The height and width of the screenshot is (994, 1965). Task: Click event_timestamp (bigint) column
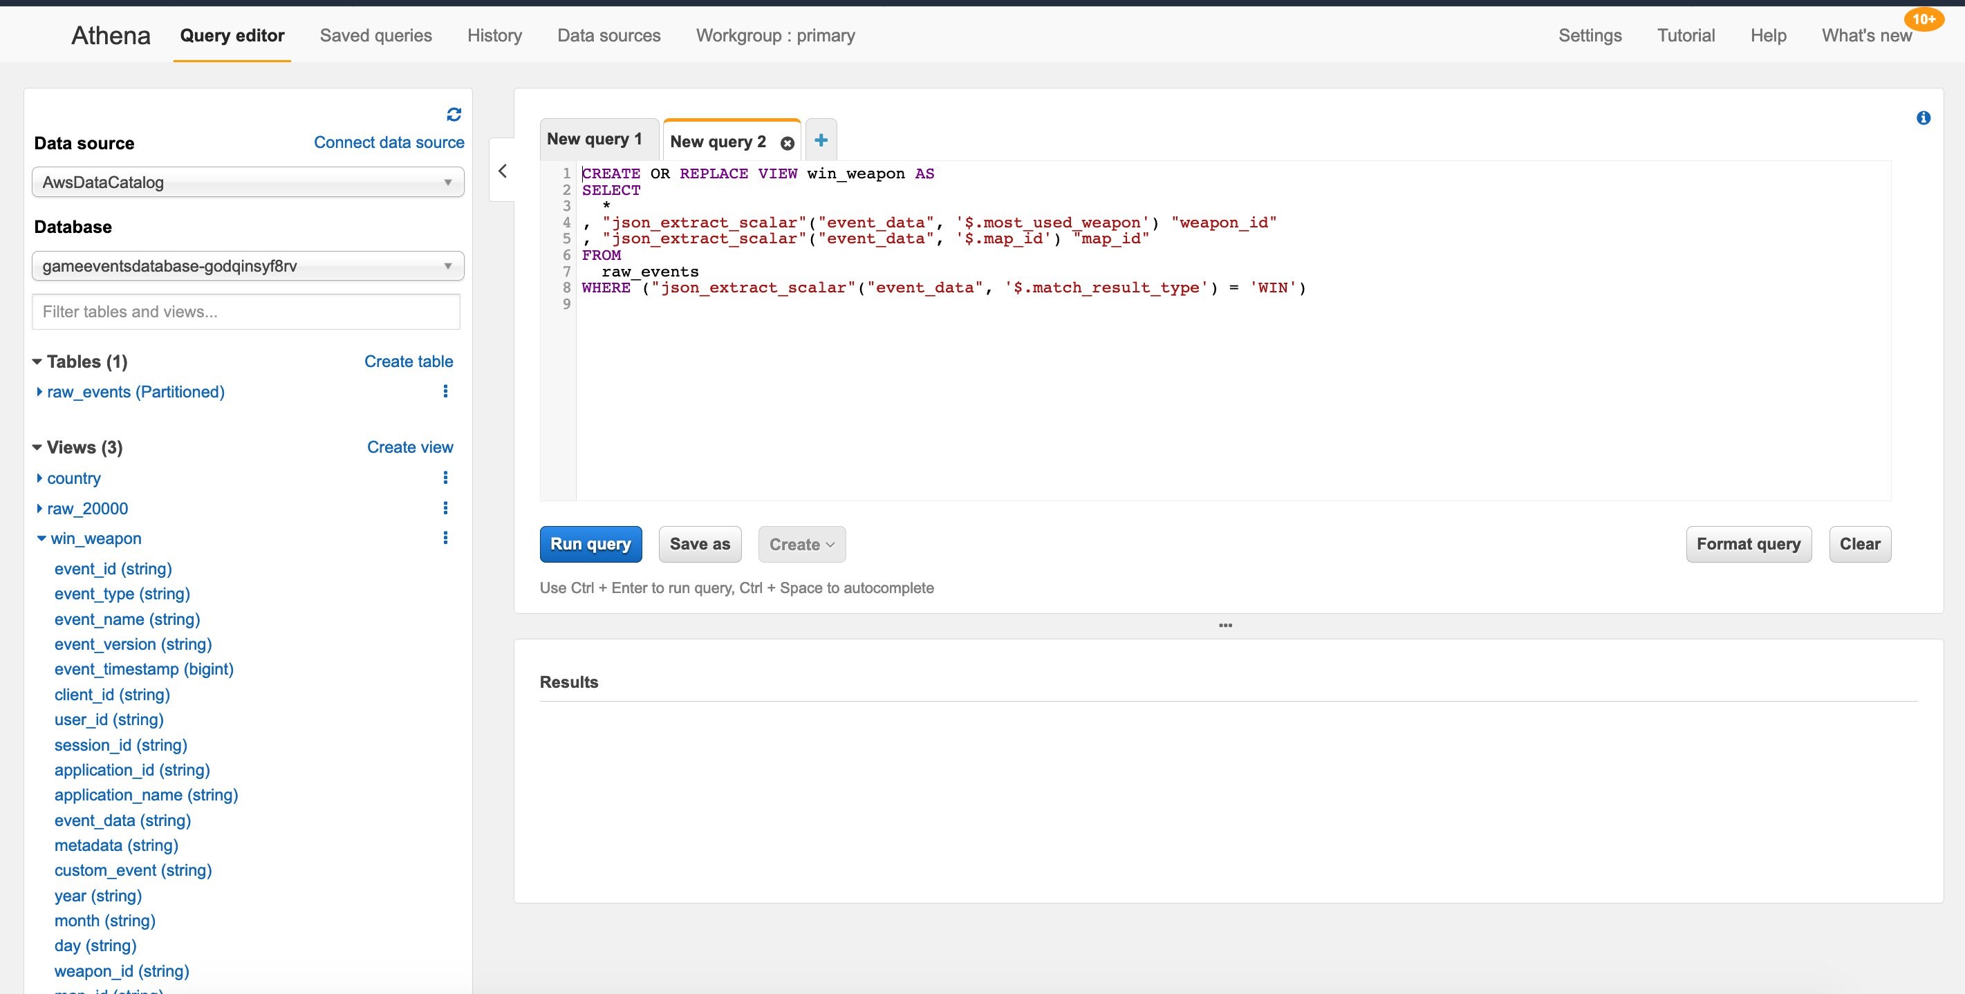(x=145, y=670)
